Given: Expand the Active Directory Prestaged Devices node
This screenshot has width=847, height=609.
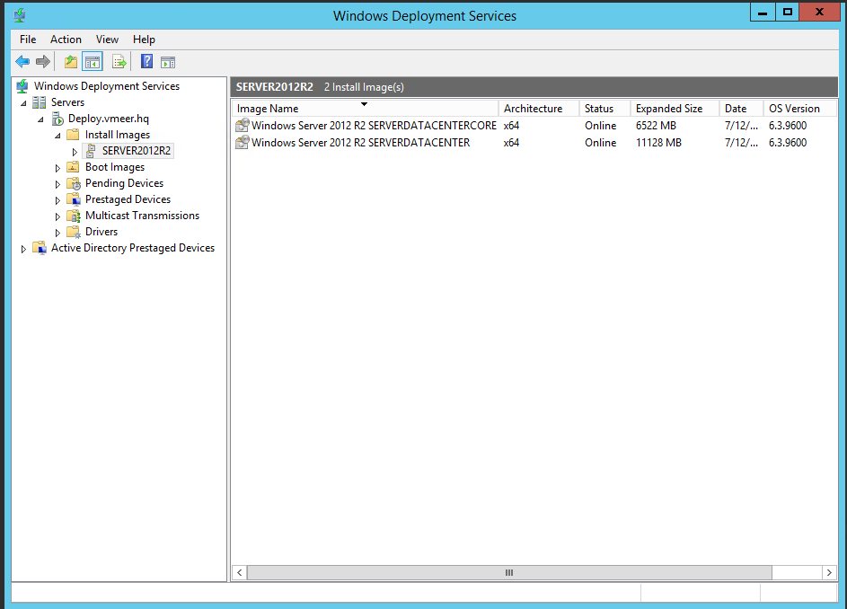Looking at the screenshot, I should tap(23, 248).
